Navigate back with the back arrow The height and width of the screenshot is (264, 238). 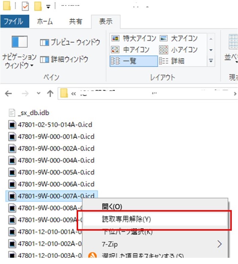click(x=8, y=93)
